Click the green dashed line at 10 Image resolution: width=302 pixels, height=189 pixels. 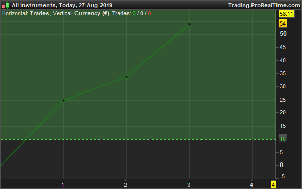pos(138,139)
